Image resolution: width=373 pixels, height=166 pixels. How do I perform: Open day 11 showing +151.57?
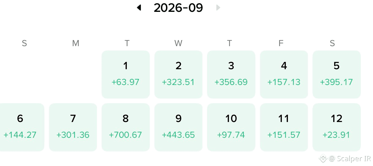pyautogui.click(x=284, y=127)
